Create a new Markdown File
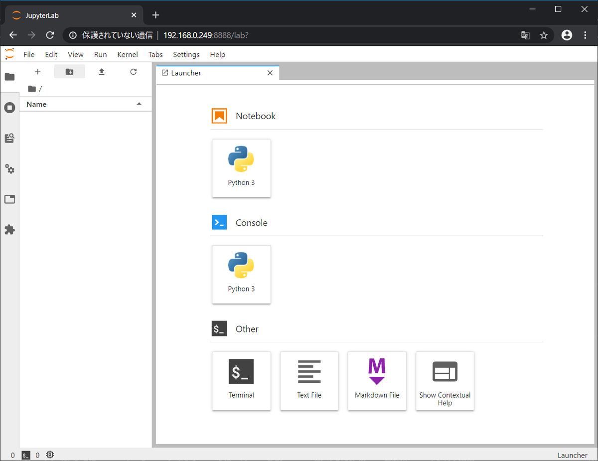 click(x=377, y=381)
